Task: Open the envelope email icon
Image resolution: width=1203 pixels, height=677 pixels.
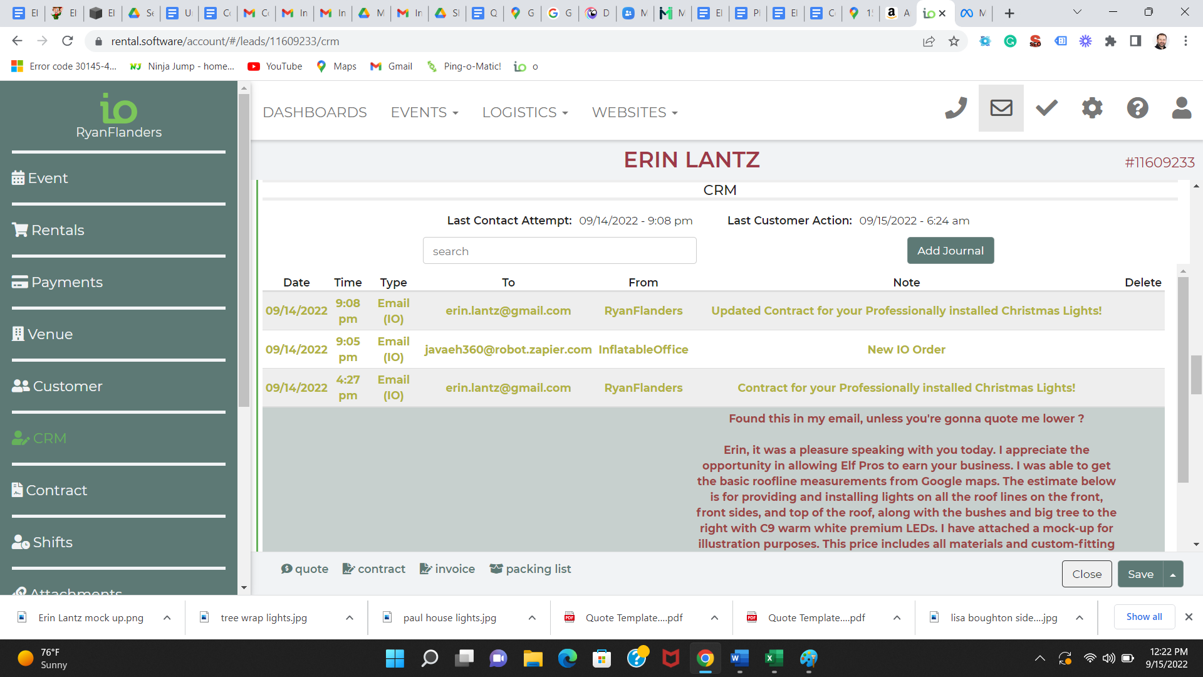Action: (x=1001, y=108)
